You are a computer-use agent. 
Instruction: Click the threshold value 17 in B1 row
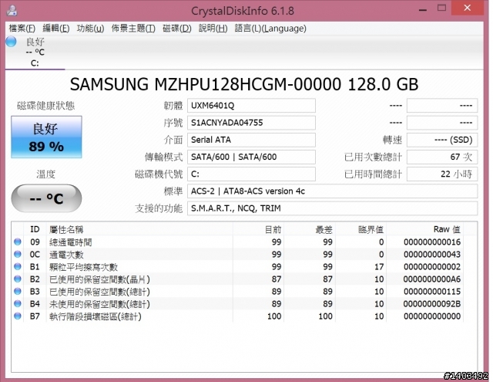point(379,267)
